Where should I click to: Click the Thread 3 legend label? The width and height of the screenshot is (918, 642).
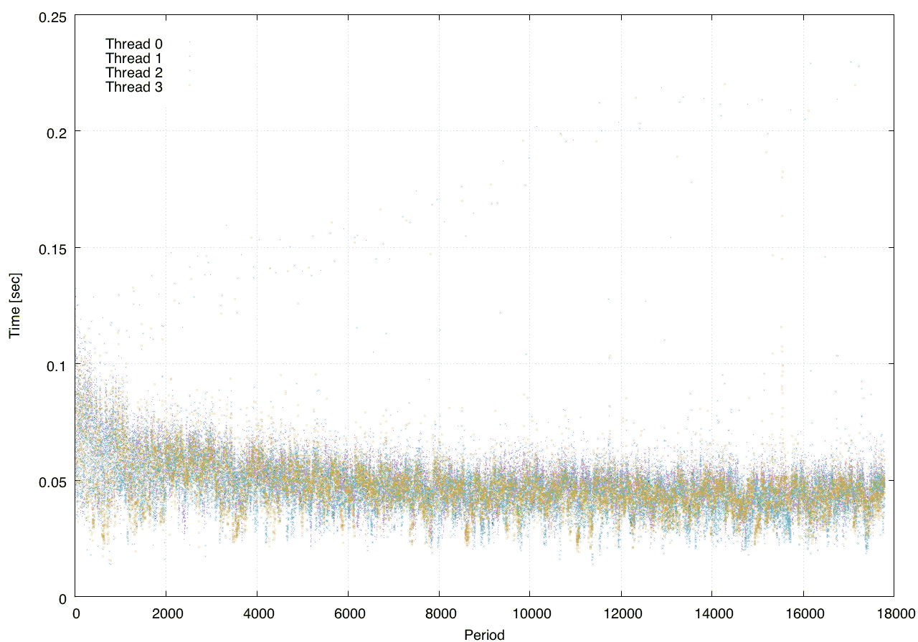134,87
